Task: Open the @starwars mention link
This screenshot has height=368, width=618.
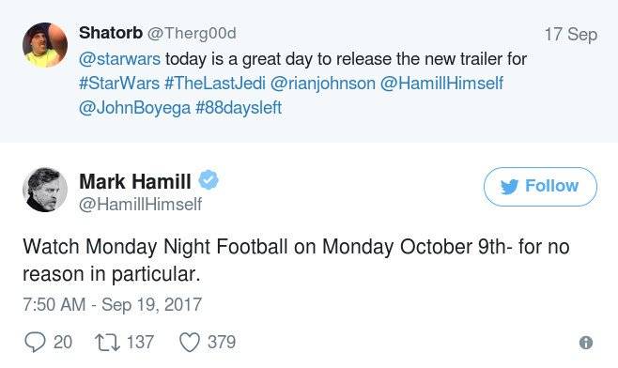Action: (x=120, y=59)
